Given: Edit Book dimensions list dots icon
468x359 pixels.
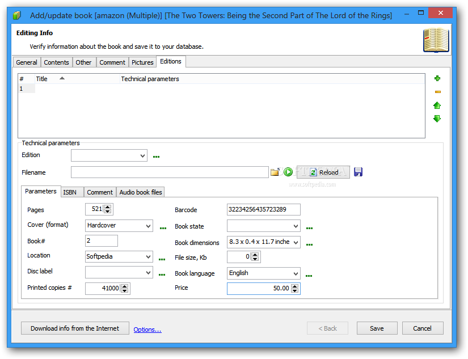Looking at the screenshot, I should pos(310,244).
